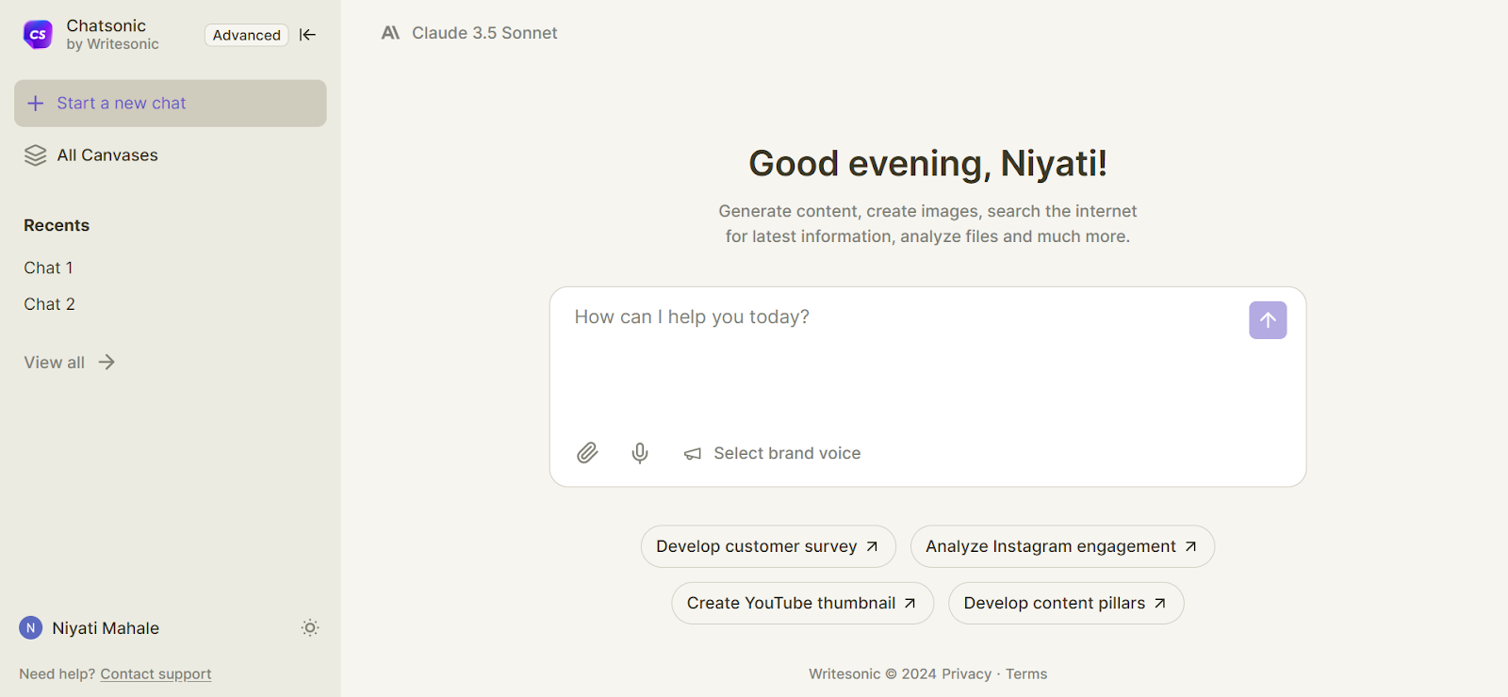Open the Select brand voice dropdown
This screenshot has height=697, width=1508.
click(x=786, y=453)
